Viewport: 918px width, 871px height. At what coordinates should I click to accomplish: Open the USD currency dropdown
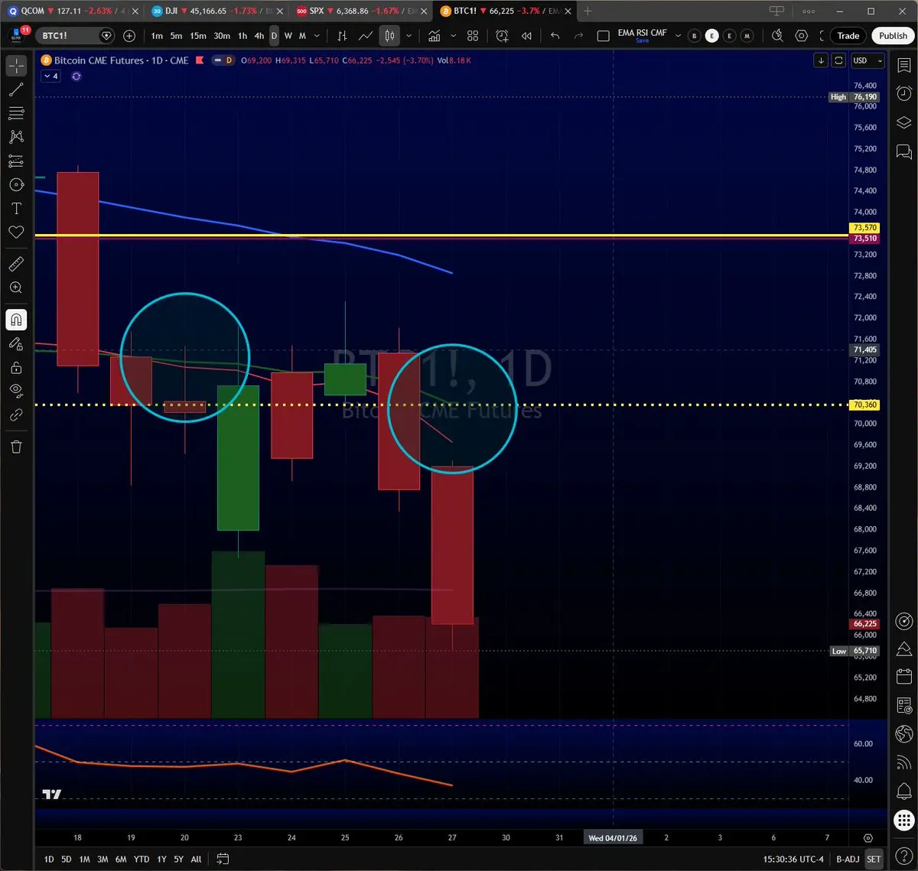pos(868,60)
